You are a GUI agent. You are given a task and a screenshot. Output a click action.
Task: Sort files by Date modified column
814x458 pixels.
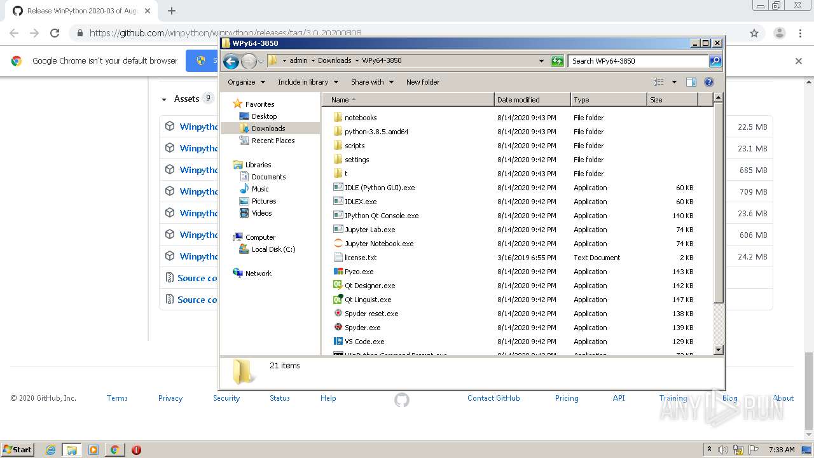point(532,100)
